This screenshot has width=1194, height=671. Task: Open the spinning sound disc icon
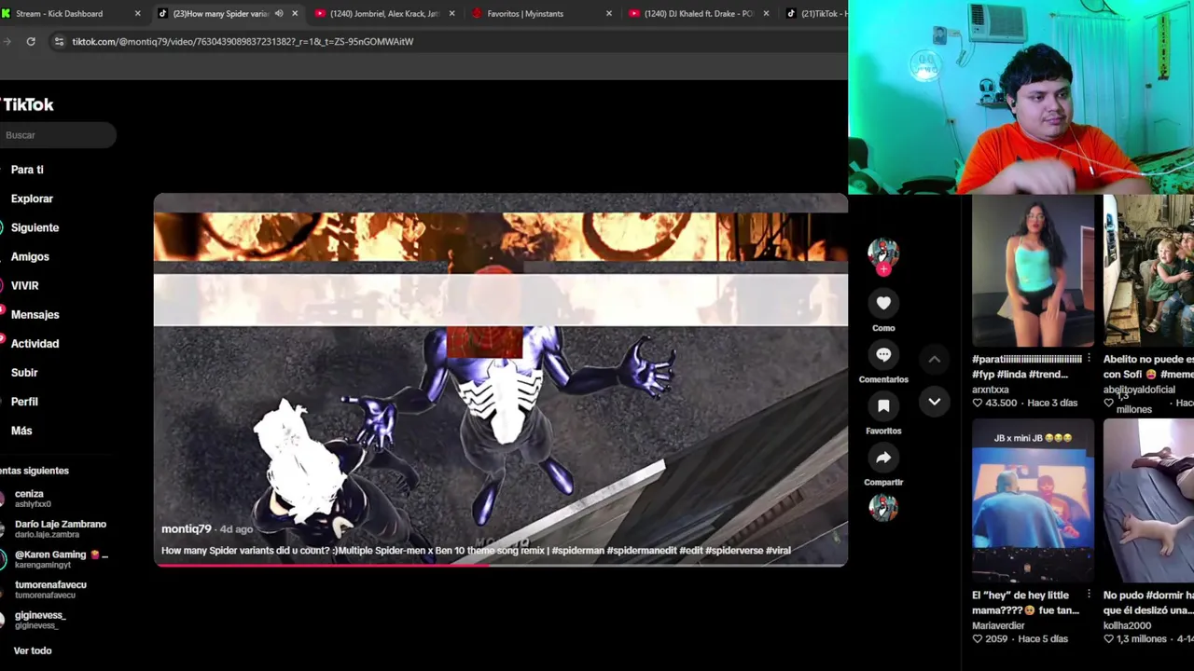883,507
